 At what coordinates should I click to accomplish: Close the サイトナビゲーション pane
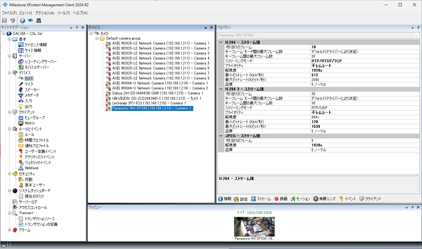pyautogui.click(x=83, y=27)
